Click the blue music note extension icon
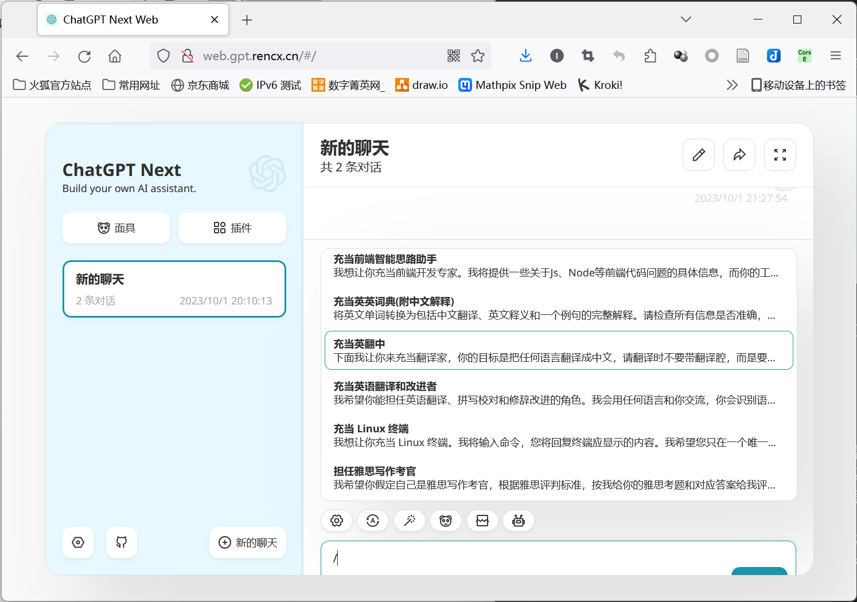This screenshot has width=857, height=602. point(774,56)
